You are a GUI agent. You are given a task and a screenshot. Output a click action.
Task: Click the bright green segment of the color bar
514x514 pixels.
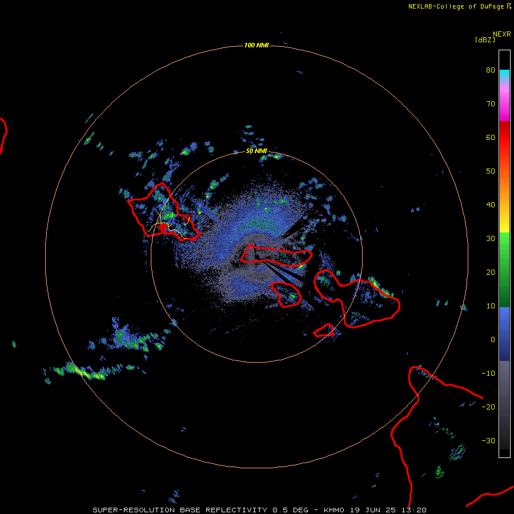pos(504,243)
